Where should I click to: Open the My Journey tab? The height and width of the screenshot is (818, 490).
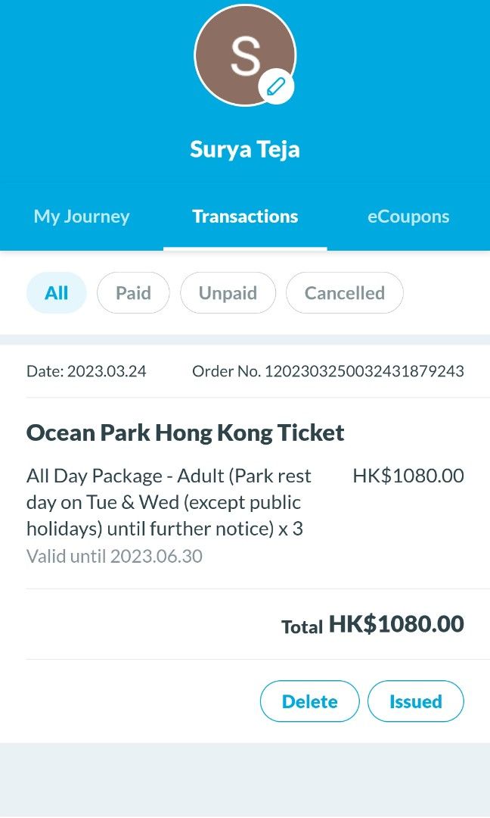click(x=81, y=216)
